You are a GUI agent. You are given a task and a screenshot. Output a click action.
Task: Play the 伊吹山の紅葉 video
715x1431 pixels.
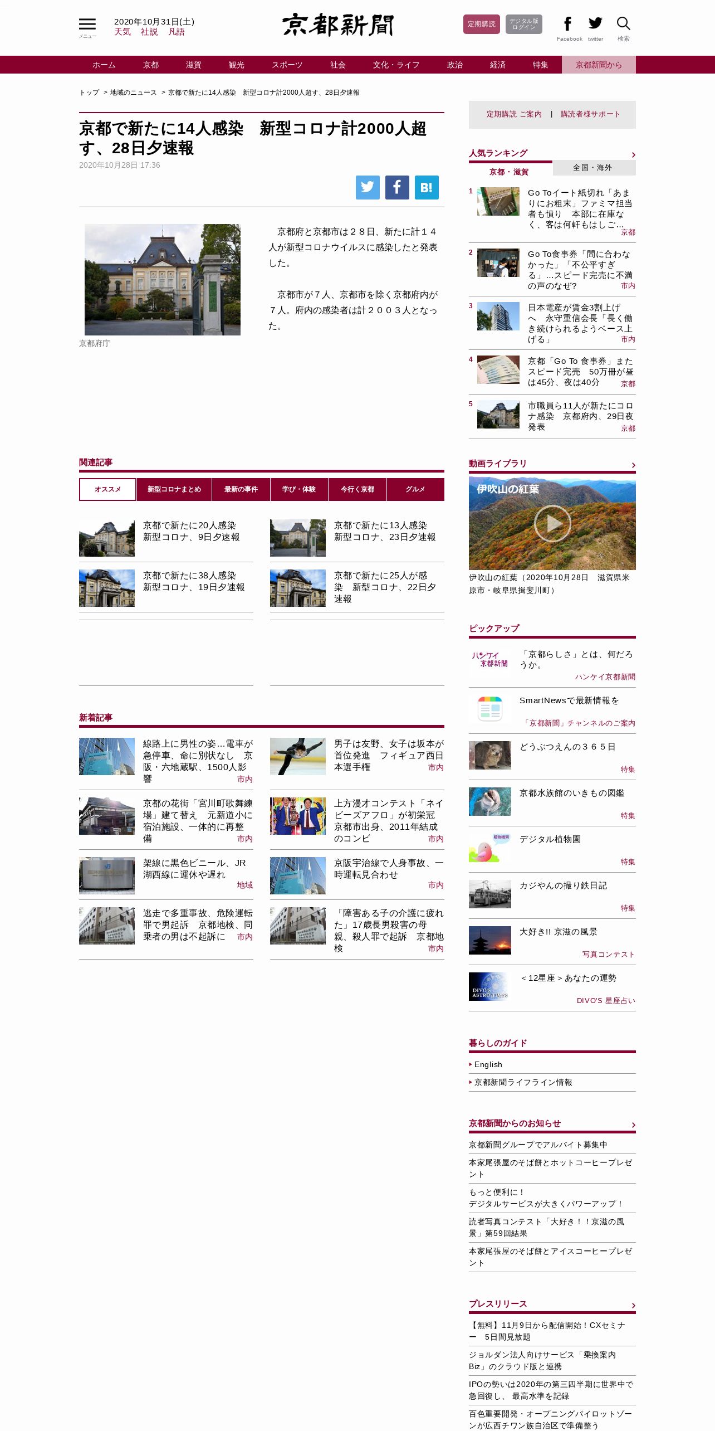(x=552, y=523)
